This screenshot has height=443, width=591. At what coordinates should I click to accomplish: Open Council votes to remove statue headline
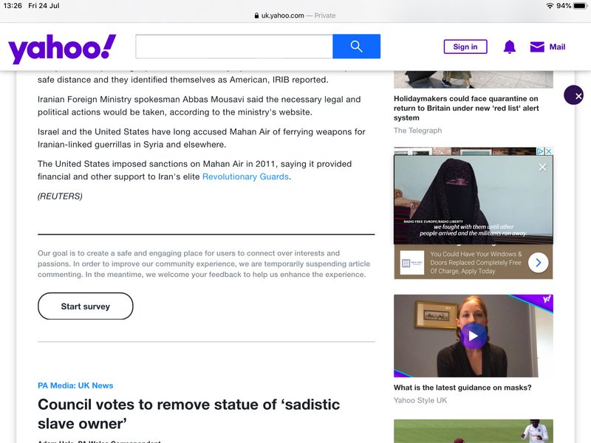point(188,414)
